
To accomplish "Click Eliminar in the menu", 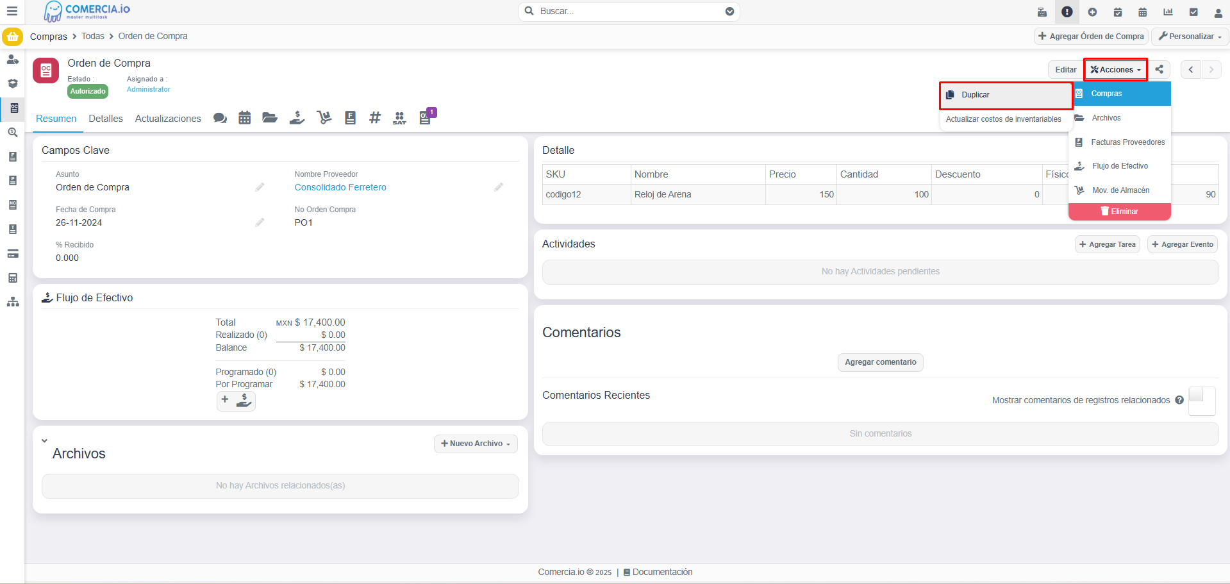I will (x=1120, y=212).
